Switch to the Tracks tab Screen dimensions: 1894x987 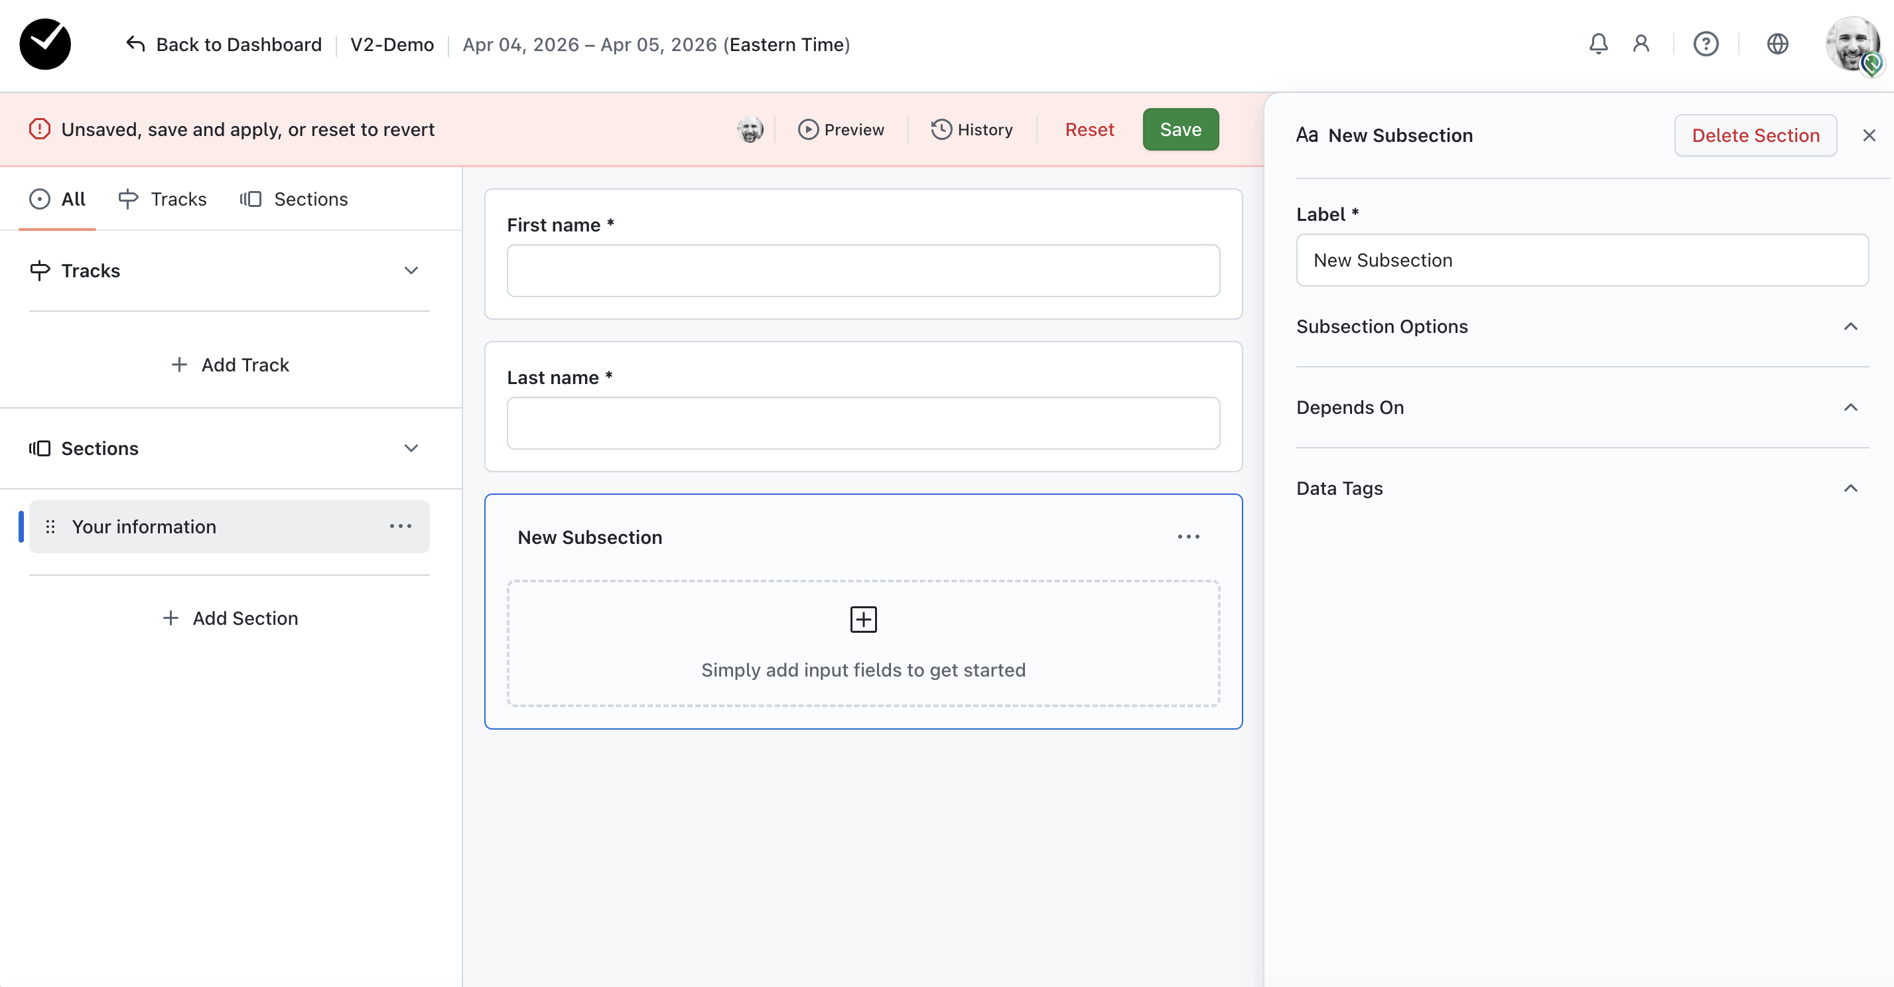coord(163,199)
